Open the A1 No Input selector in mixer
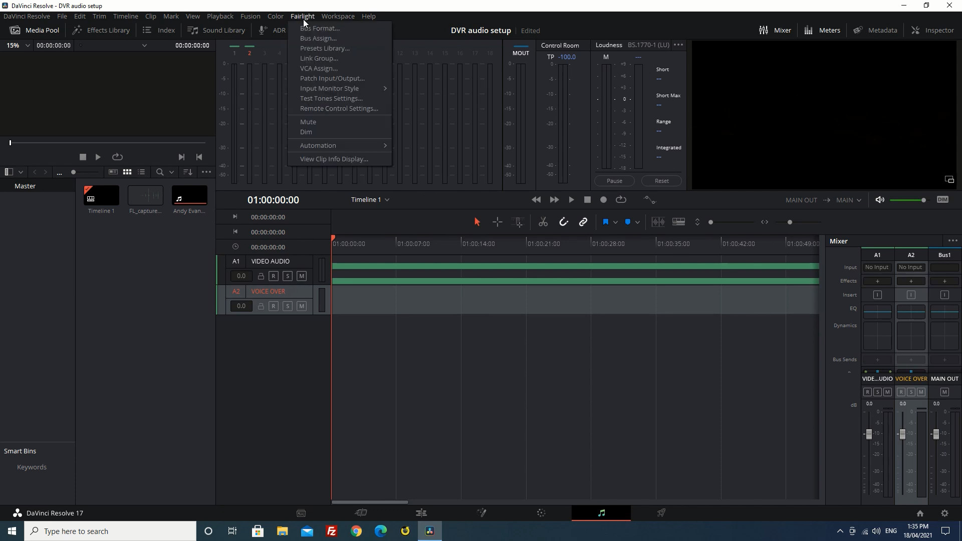The image size is (962, 541). pyautogui.click(x=877, y=267)
